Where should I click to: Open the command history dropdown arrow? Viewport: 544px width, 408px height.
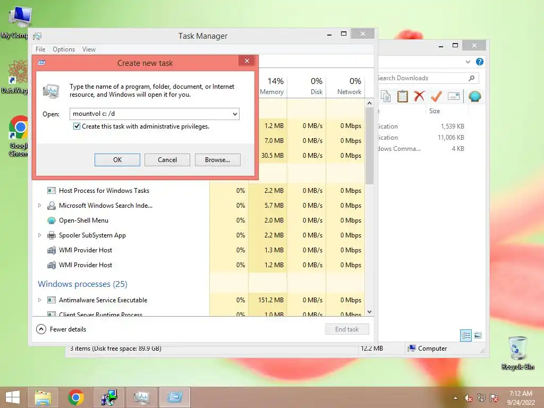pyautogui.click(x=235, y=114)
